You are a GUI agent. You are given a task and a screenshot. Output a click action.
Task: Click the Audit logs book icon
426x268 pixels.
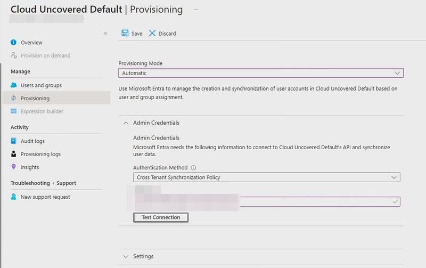click(14, 141)
